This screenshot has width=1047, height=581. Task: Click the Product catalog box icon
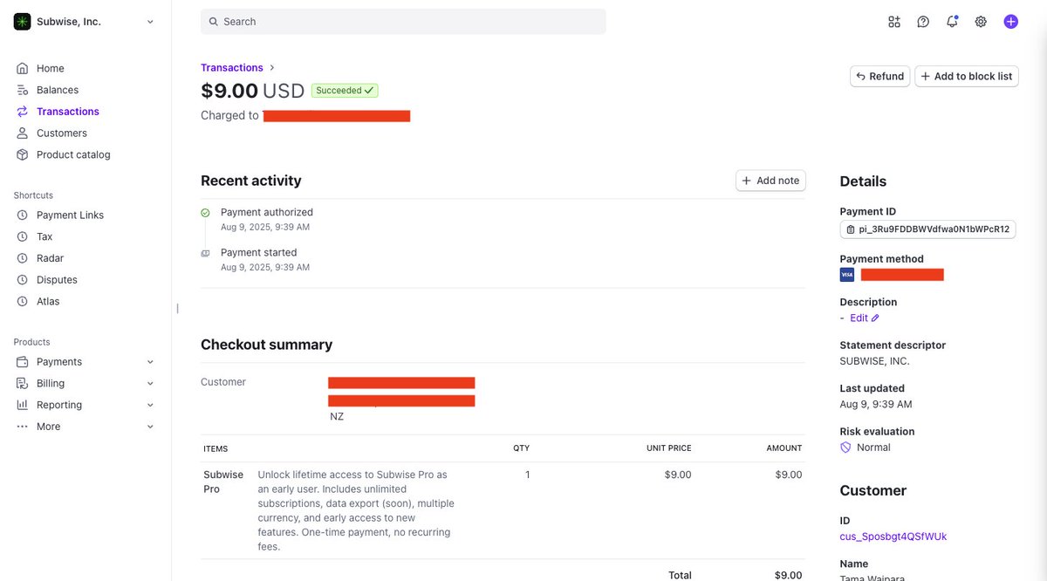click(23, 154)
